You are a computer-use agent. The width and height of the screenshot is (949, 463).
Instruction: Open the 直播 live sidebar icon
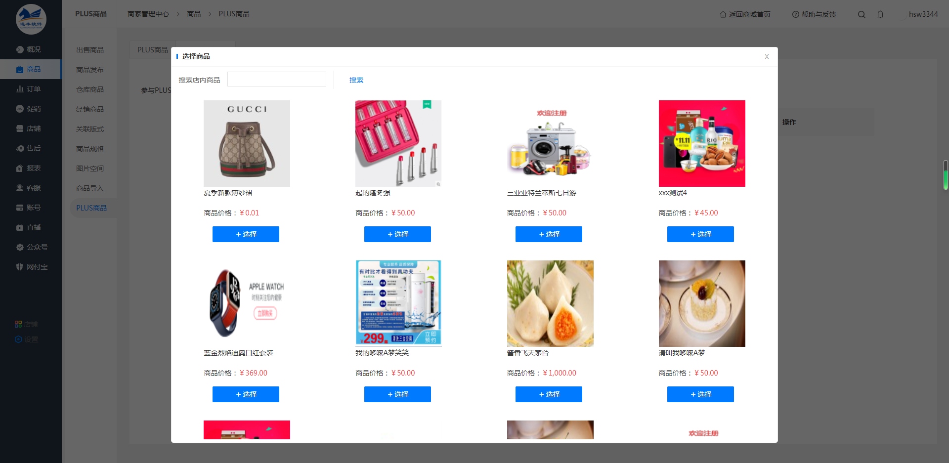tap(20, 227)
